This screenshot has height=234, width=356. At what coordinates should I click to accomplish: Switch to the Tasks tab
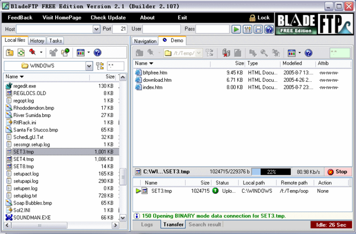(56, 41)
